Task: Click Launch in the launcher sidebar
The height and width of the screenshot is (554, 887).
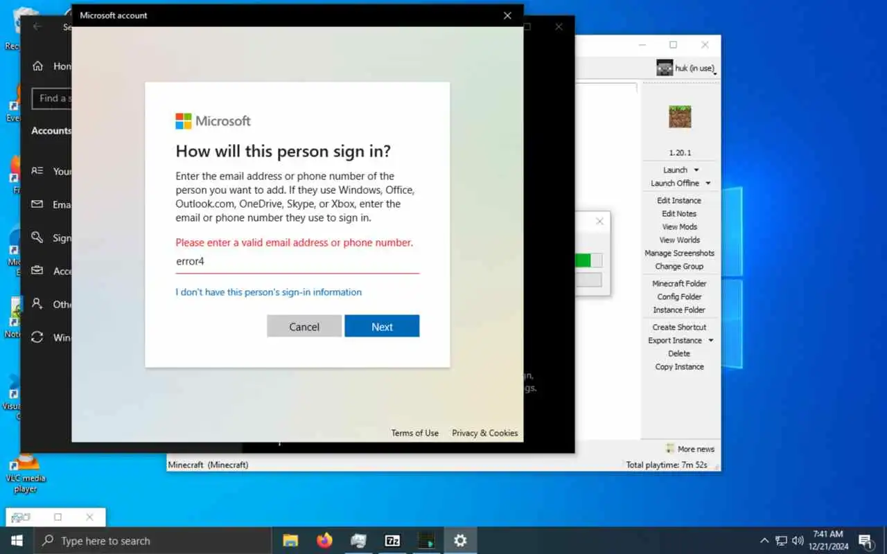Action: (675, 170)
